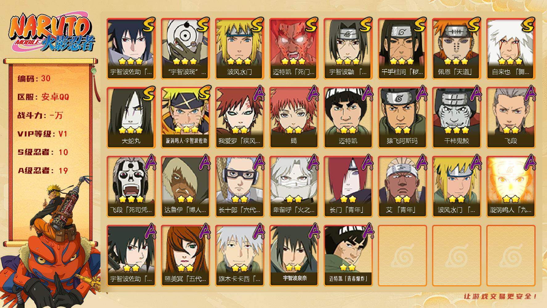
Task: Click the three-star rating on 千手柱间 card
Action: [402, 61]
